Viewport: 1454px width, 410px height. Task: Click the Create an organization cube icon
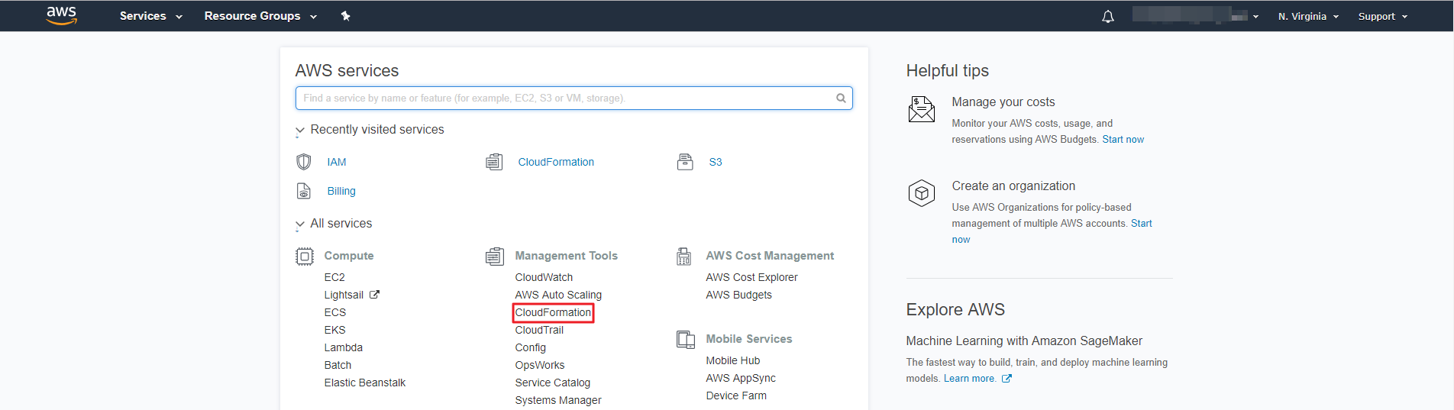click(x=921, y=193)
